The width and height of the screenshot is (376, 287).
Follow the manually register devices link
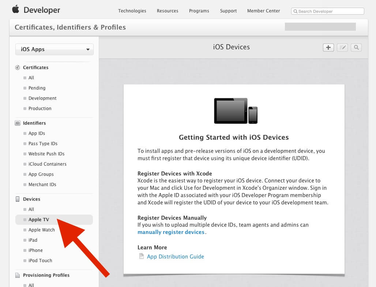[x=171, y=232]
